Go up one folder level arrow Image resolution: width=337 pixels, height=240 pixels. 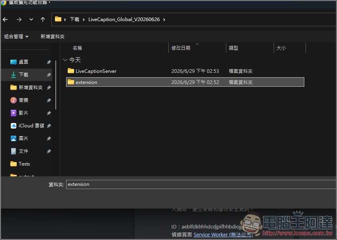point(43,20)
